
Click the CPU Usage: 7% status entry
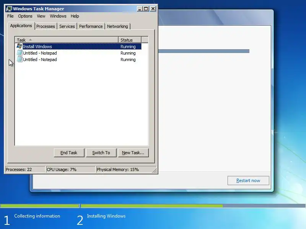71,169
